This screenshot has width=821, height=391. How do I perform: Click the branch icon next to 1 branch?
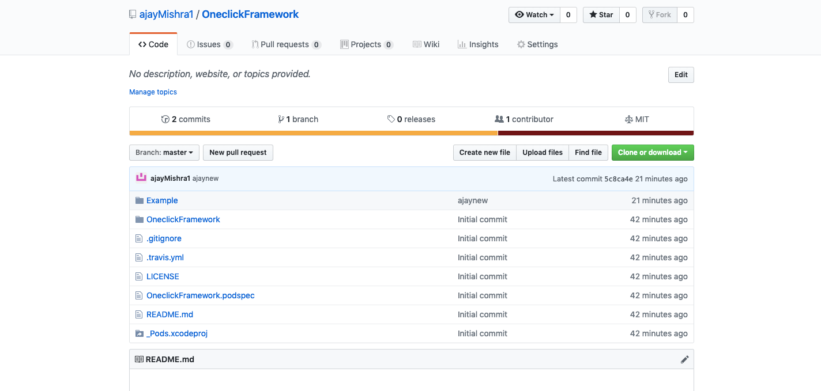coord(281,119)
